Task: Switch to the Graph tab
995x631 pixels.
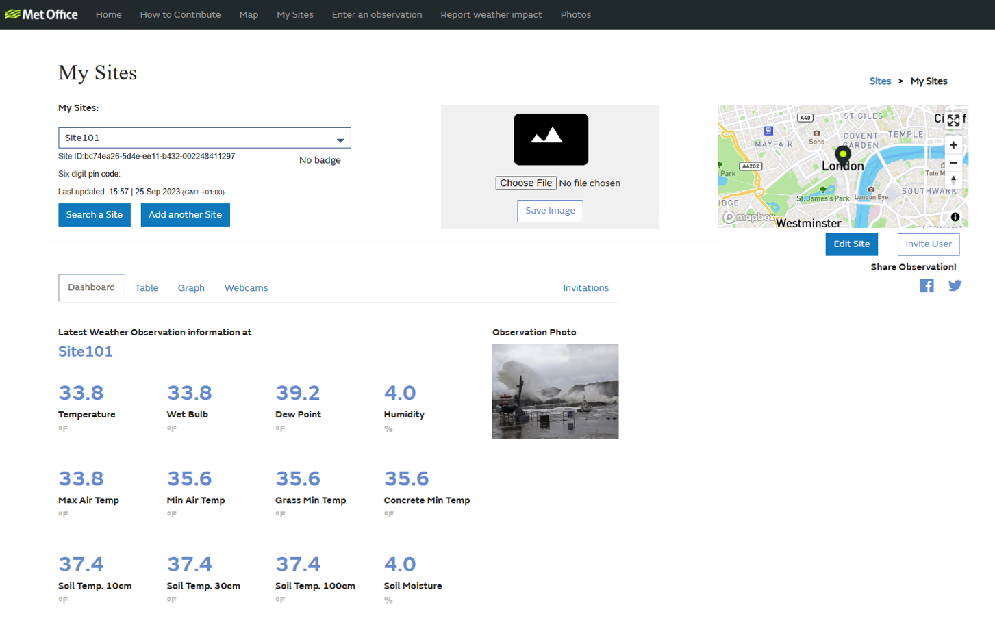Action: click(191, 288)
